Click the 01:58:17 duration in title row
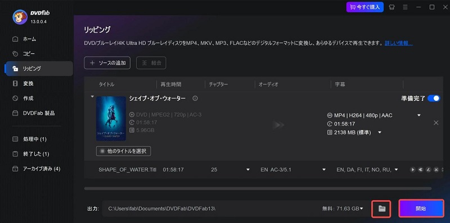This screenshot has width=450, height=223. (x=173, y=170)
